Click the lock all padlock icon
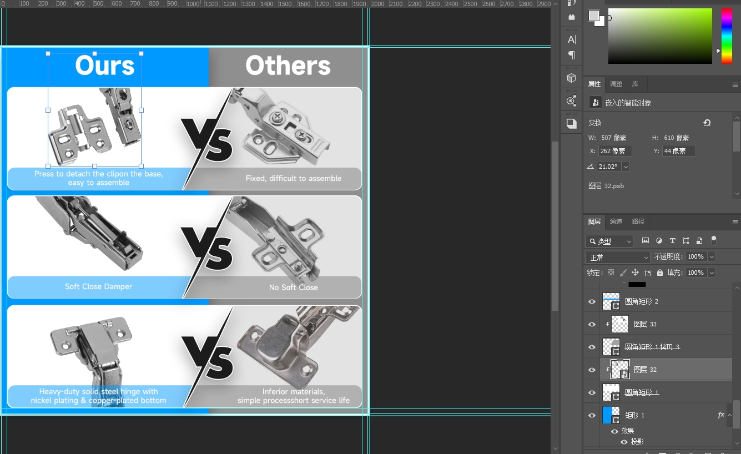 pos(659,273)
